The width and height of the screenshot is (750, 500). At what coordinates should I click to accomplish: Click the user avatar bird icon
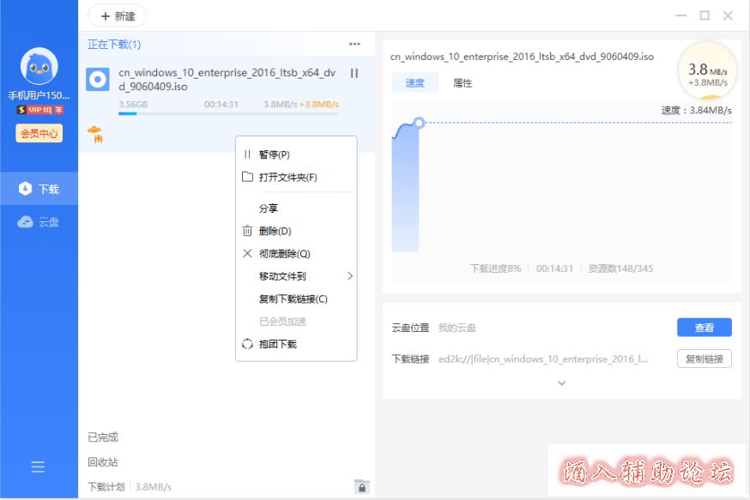39,66
